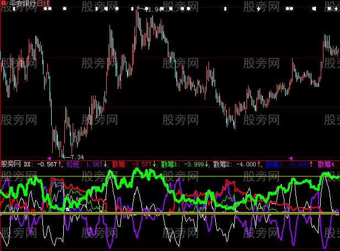Click the 7.34 low price label
Image resolution: width=340 pixels, height=251 pixels.
click(x=76, y=158)
